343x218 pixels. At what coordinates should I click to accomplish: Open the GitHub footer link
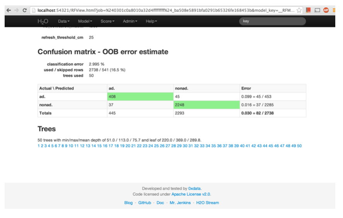coord(144,203)
